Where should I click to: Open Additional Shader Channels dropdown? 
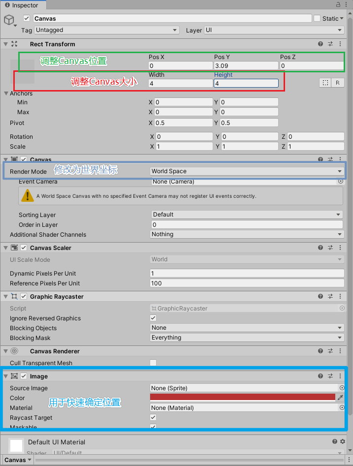point(247,234)
